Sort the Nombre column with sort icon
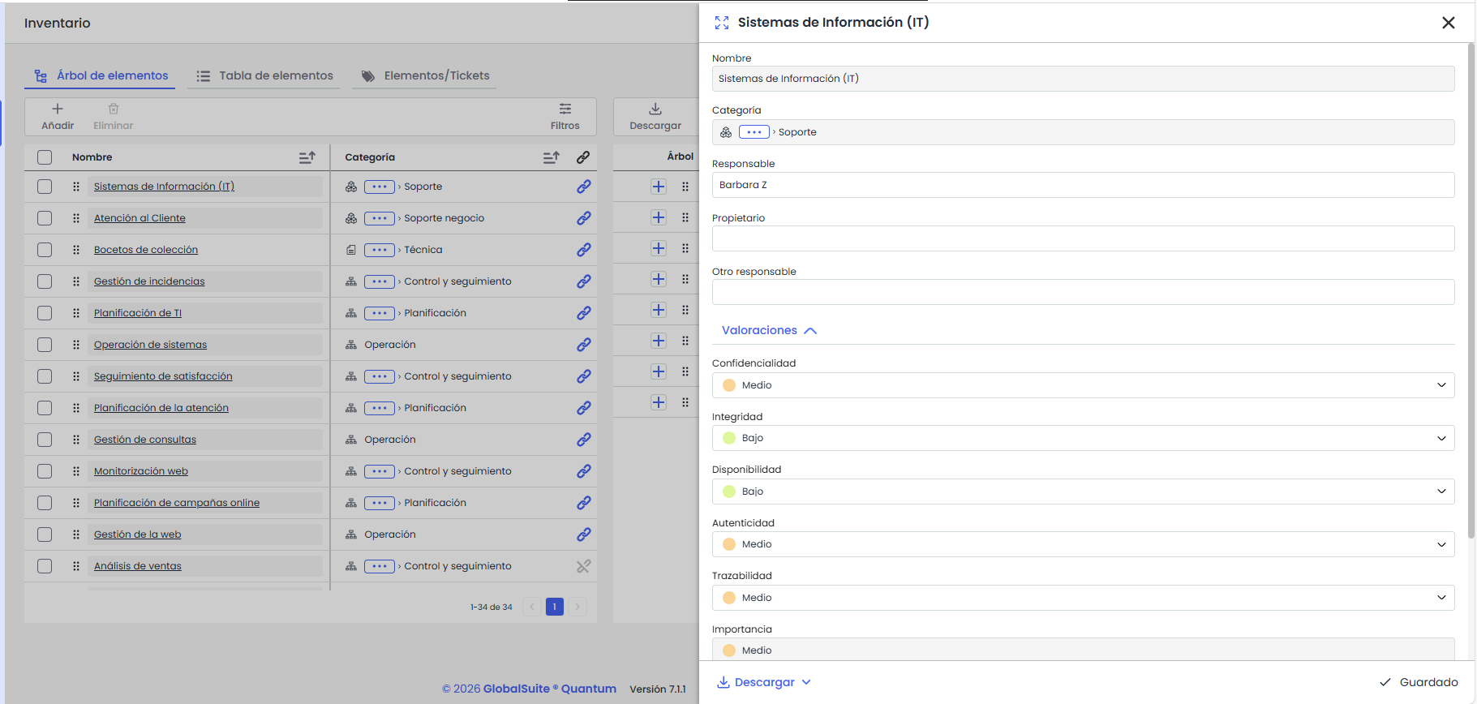 coord(307,157)
